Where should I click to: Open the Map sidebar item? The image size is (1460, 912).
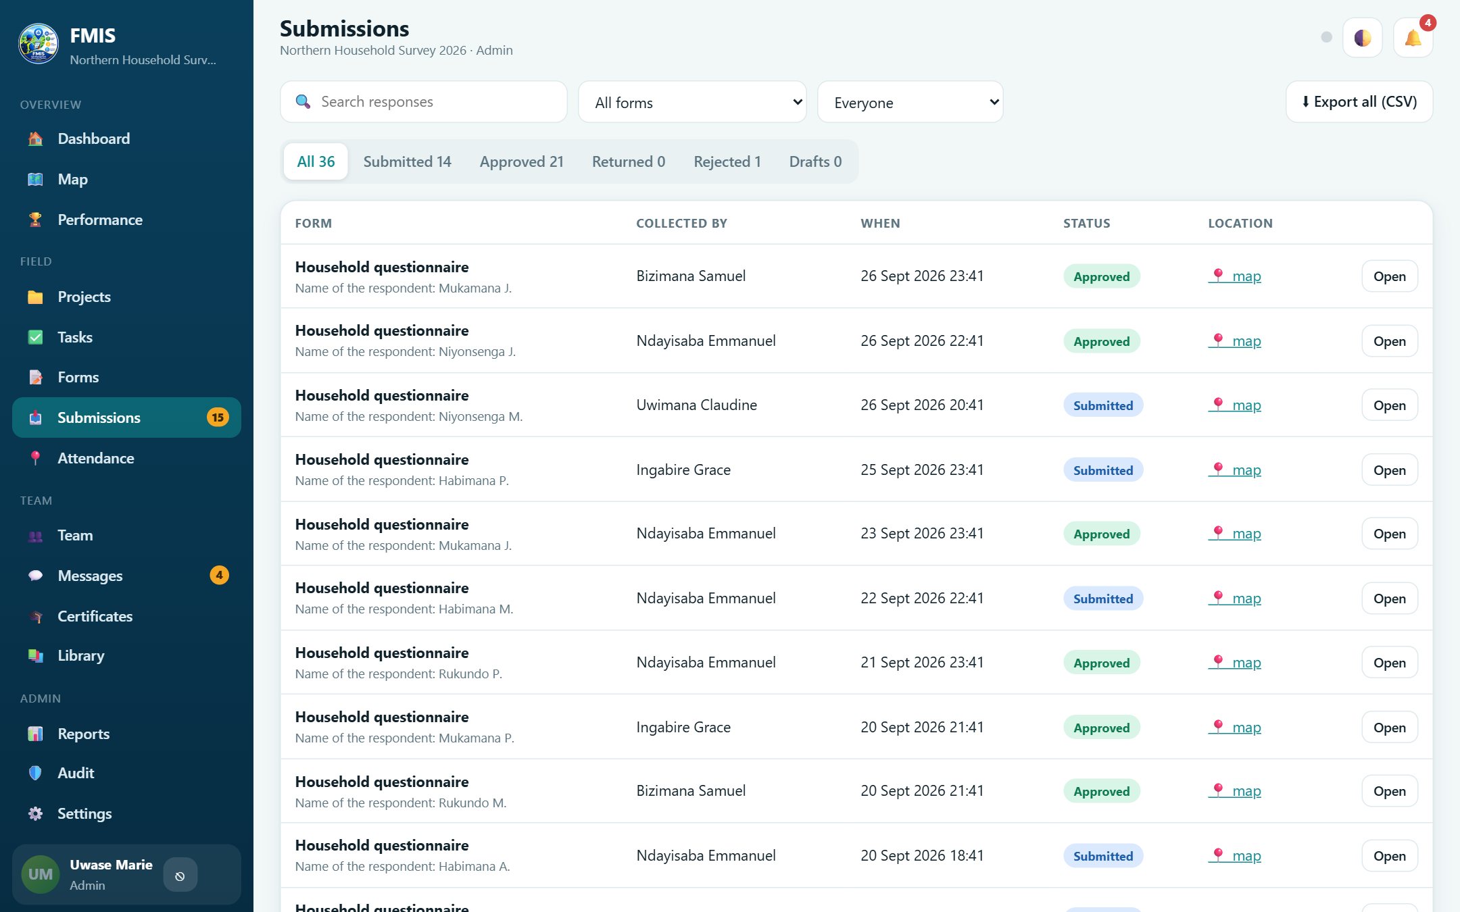126,179
